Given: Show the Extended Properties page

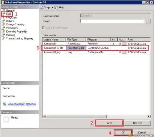Looking at the screenshot, I should point(17,31).
